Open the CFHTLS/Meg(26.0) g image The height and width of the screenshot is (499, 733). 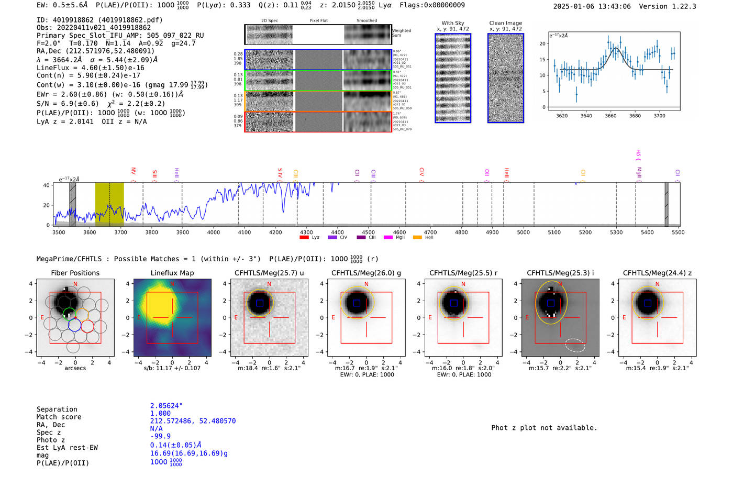click(x=366, y=318)
